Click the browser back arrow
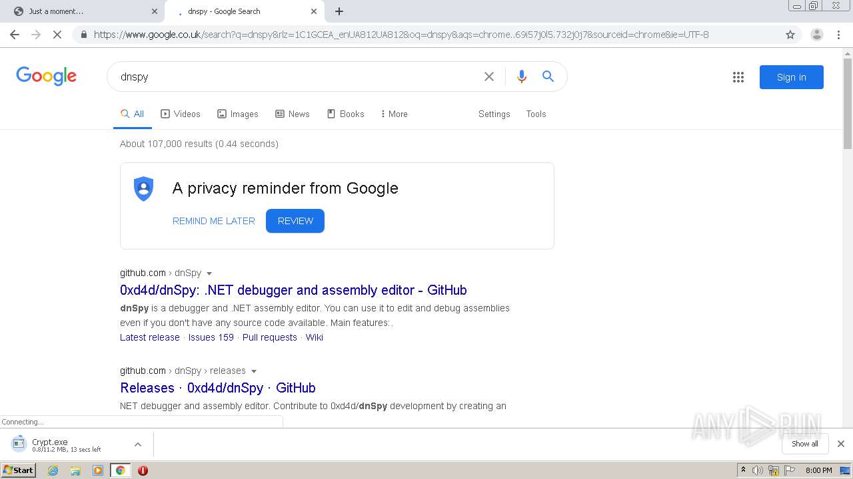Image resolution: width=853 pixels, height=479 pixels. (x=15, y=35)
